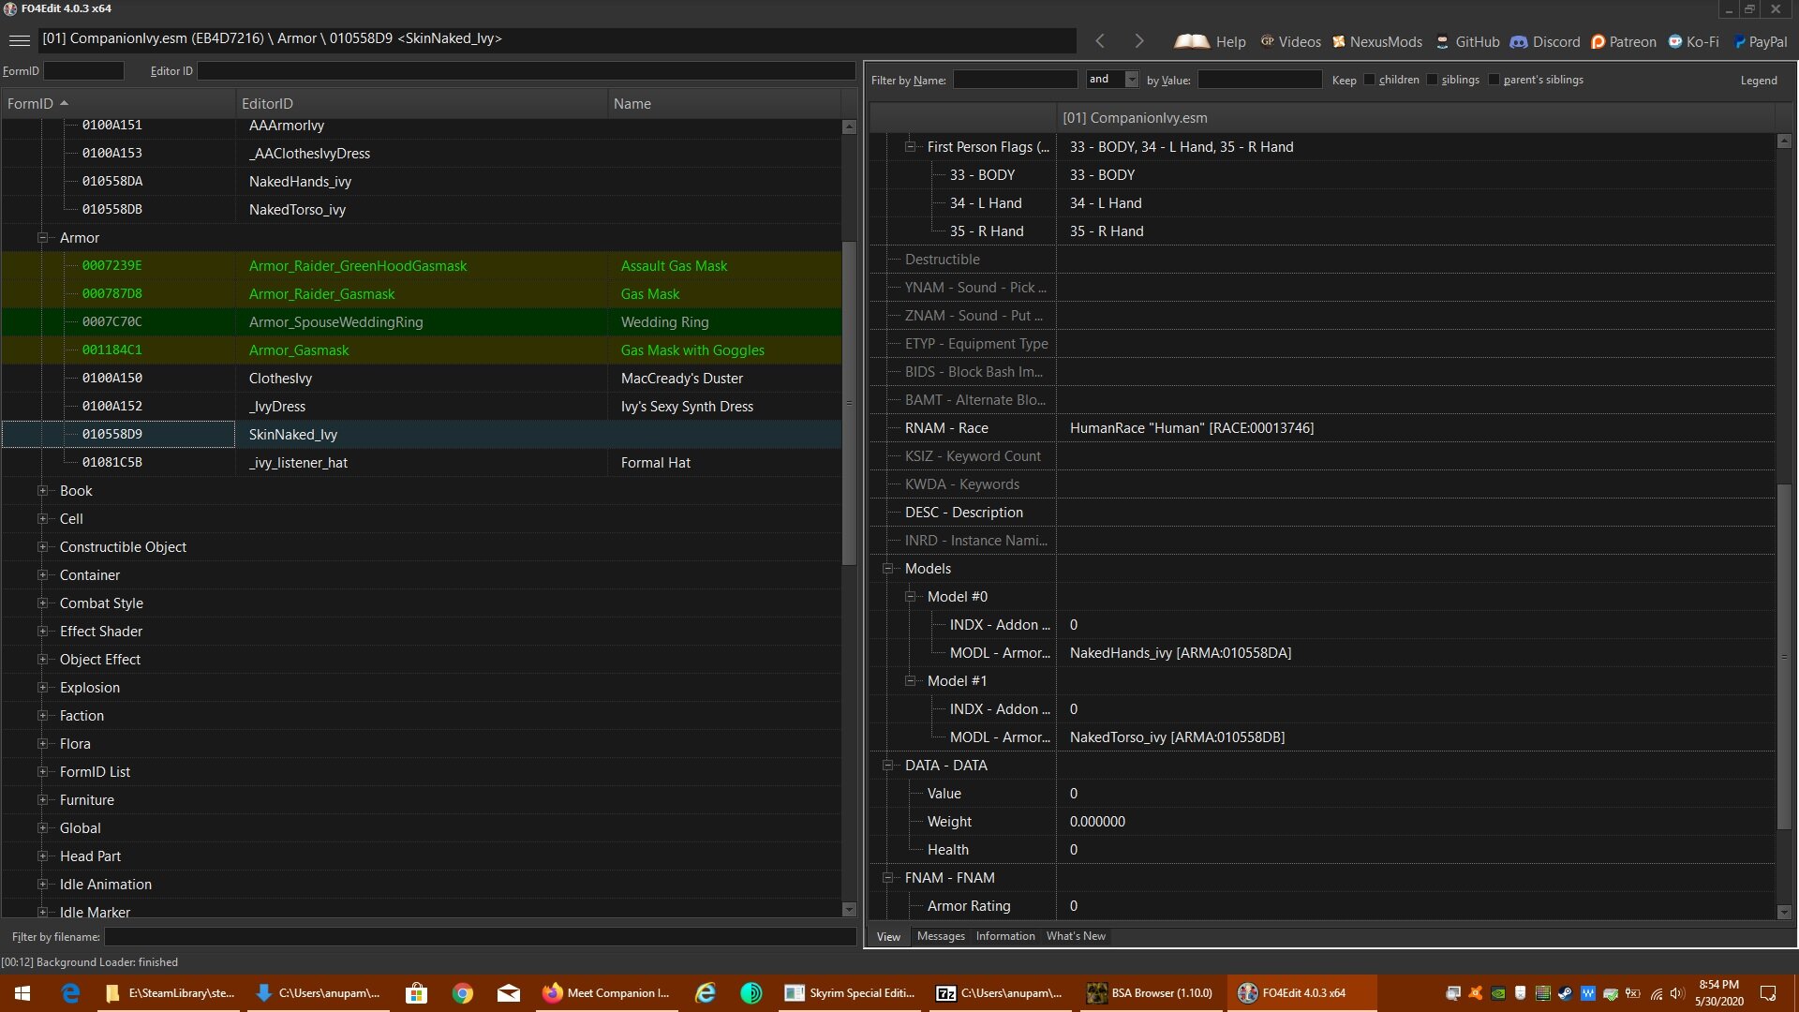
Task: Sort by the EditorID column header
Action: click(422, 104)
